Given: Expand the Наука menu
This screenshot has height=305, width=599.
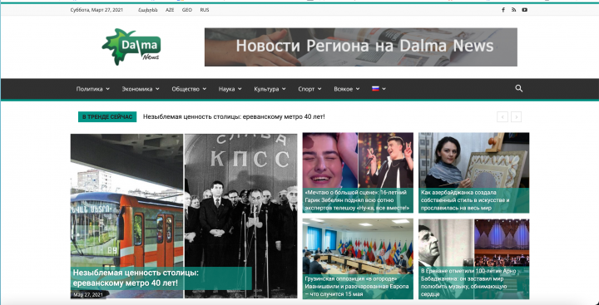Looking at the screenshot, I should (x=230, y=89).
